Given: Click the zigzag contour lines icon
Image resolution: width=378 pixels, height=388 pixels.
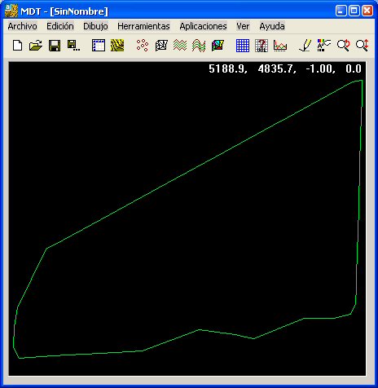Looking at the screenshot, I should tap(180, 46).
